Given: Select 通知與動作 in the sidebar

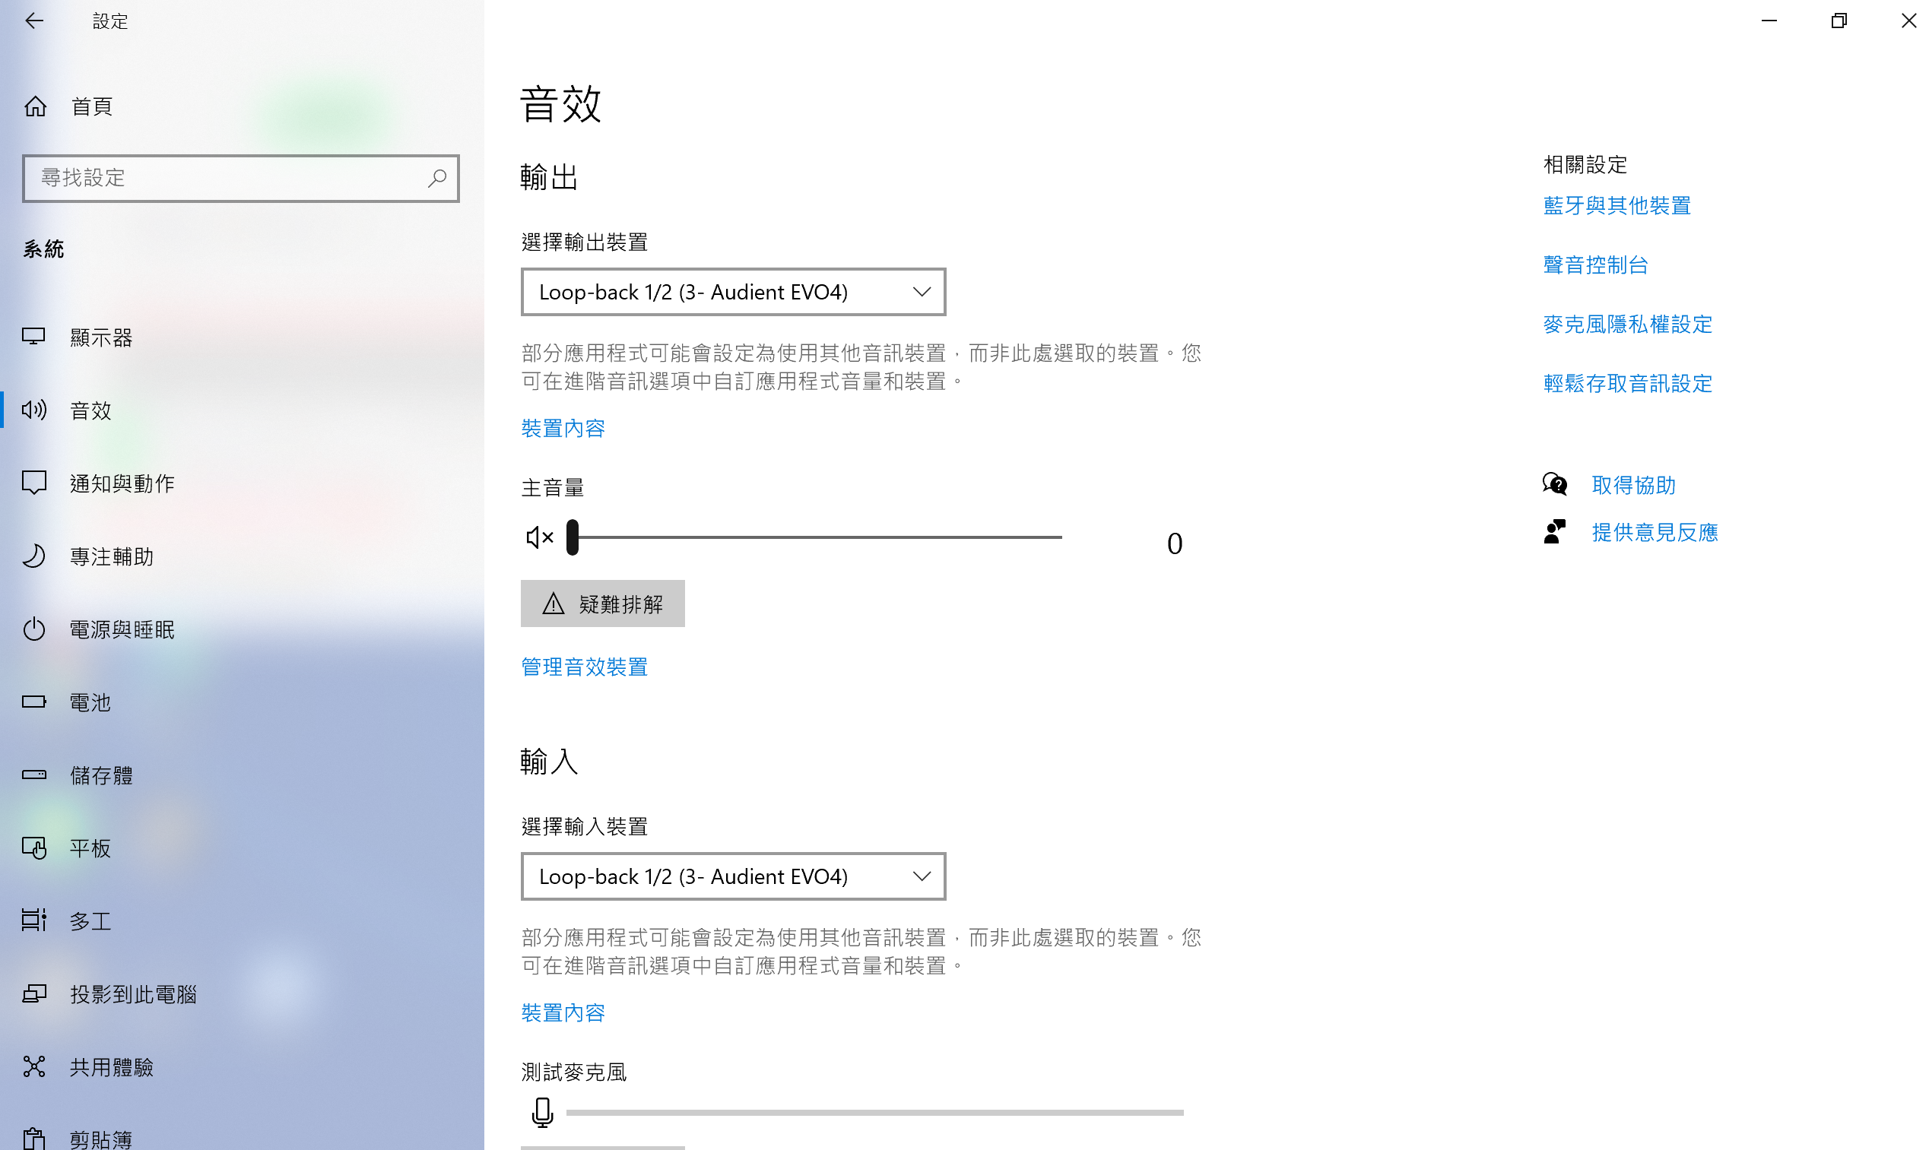Looking at the screenshot, I should (242, 483).
